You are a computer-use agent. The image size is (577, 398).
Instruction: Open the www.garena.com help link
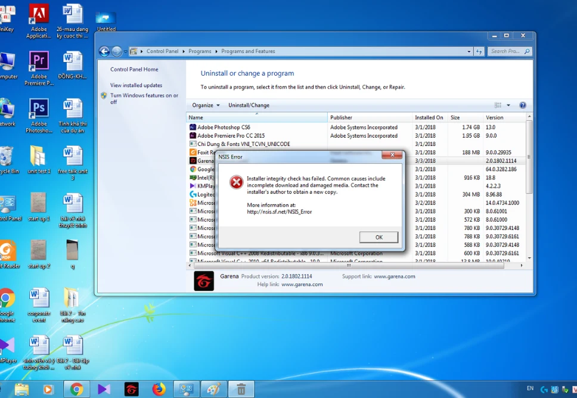(x=302, y=284)
